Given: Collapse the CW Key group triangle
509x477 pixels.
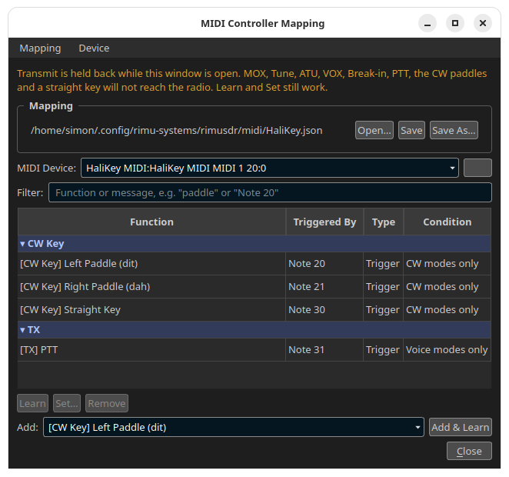Looking at the screenshot, I should tap(22, 244).
